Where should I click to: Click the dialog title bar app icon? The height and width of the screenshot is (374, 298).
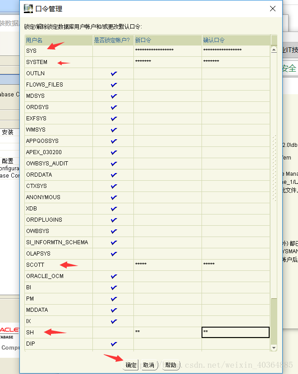pos(28,9)
